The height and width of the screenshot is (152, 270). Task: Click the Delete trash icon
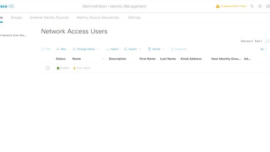click(149, 49)
